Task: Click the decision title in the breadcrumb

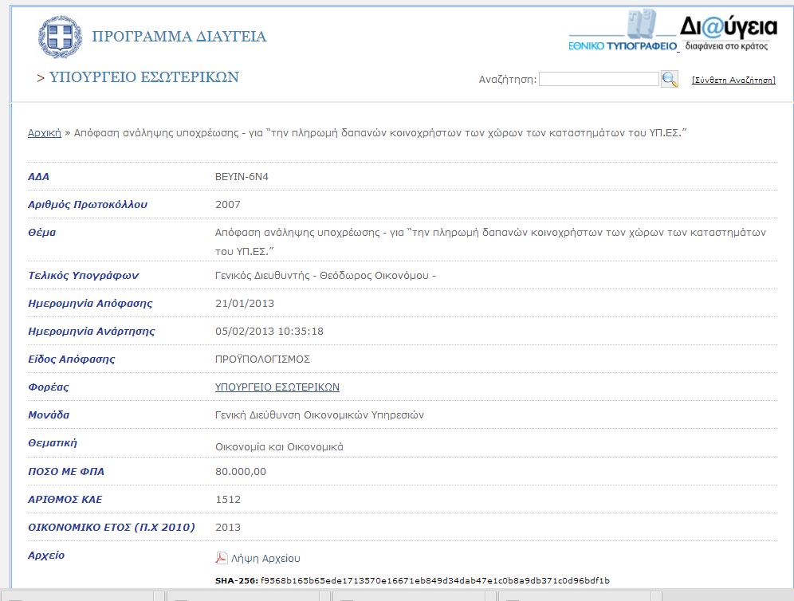Action: click(380, 133)
